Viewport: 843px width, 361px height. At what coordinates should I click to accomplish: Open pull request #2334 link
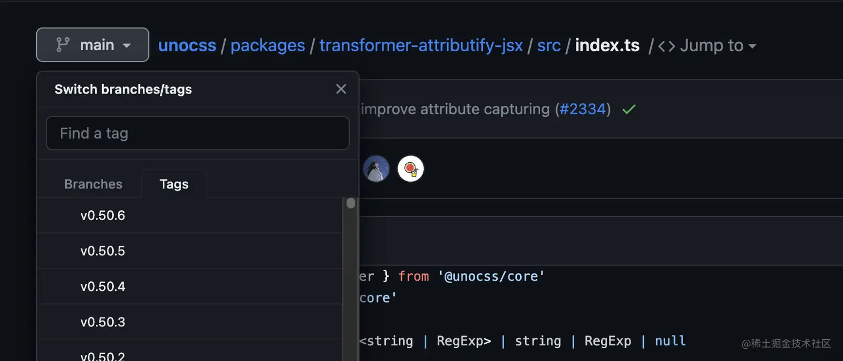[582, 109]
